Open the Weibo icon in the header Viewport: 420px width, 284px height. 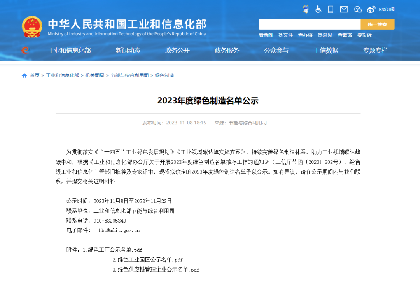click(x=371, y=9)
